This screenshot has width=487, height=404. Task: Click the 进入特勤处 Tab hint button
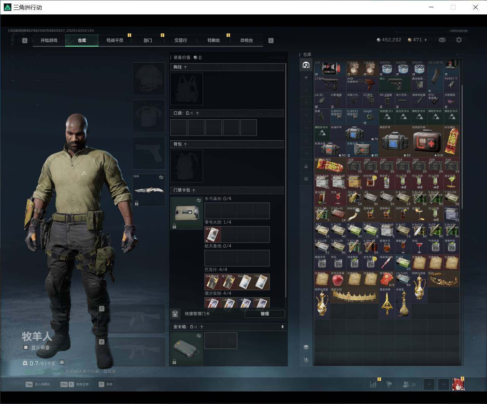(38, 384)
